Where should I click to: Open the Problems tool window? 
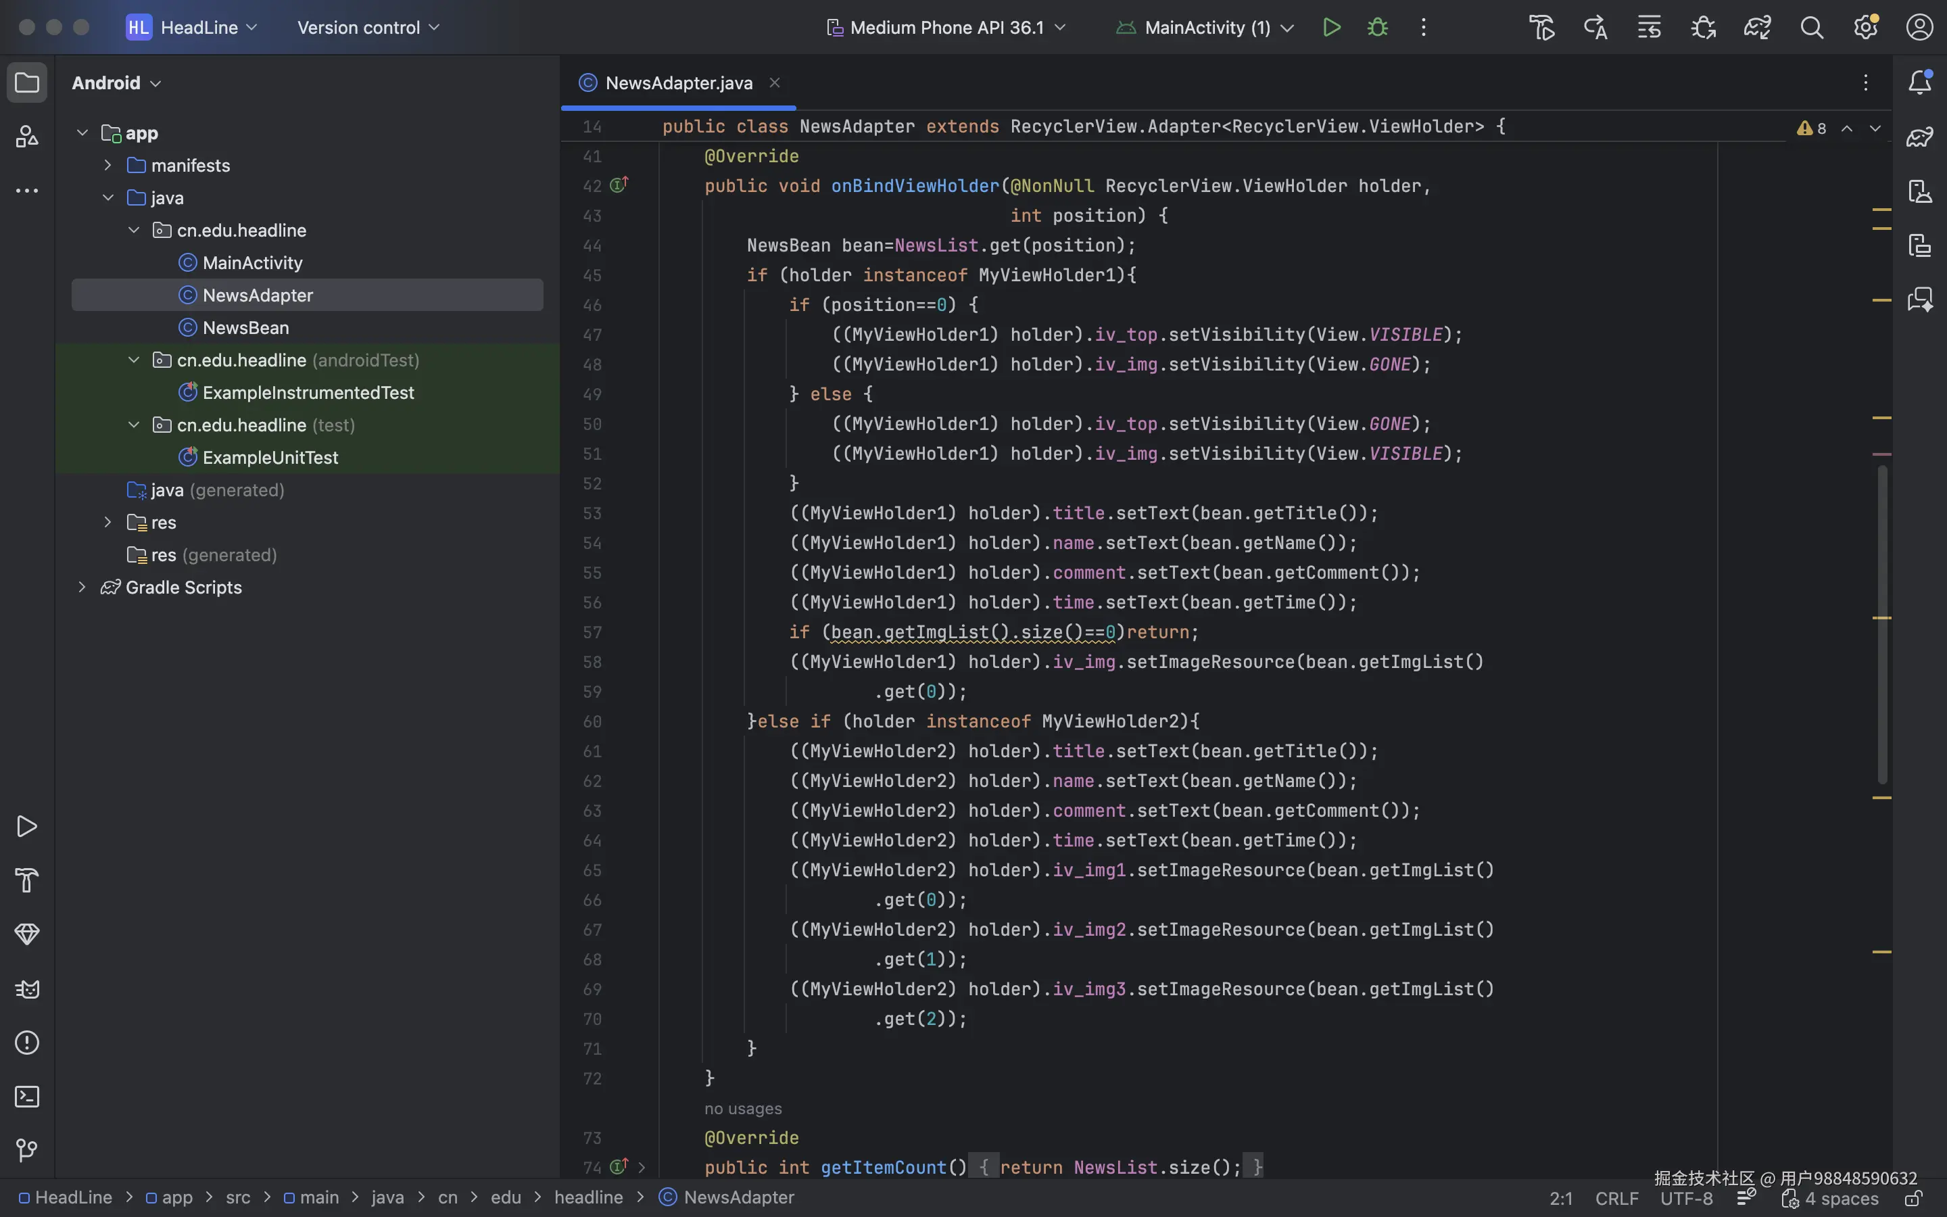pyautogui.click(x=26, y=1043)
